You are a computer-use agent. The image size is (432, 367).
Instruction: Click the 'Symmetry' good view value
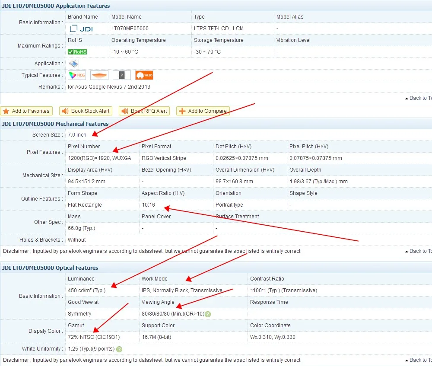pos(79,314)
